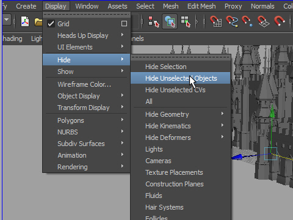The width and height of the screenshot is (293, 220).
Task: Hide Lights via submenu entry
Action: pyautogui.click(x=181, y=149)
